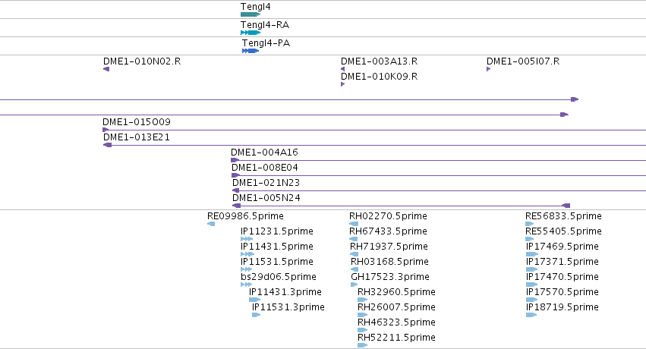This screenshot has width=646, height=349.
Task: Click the DME1-004A16 label
Action: 264,152
